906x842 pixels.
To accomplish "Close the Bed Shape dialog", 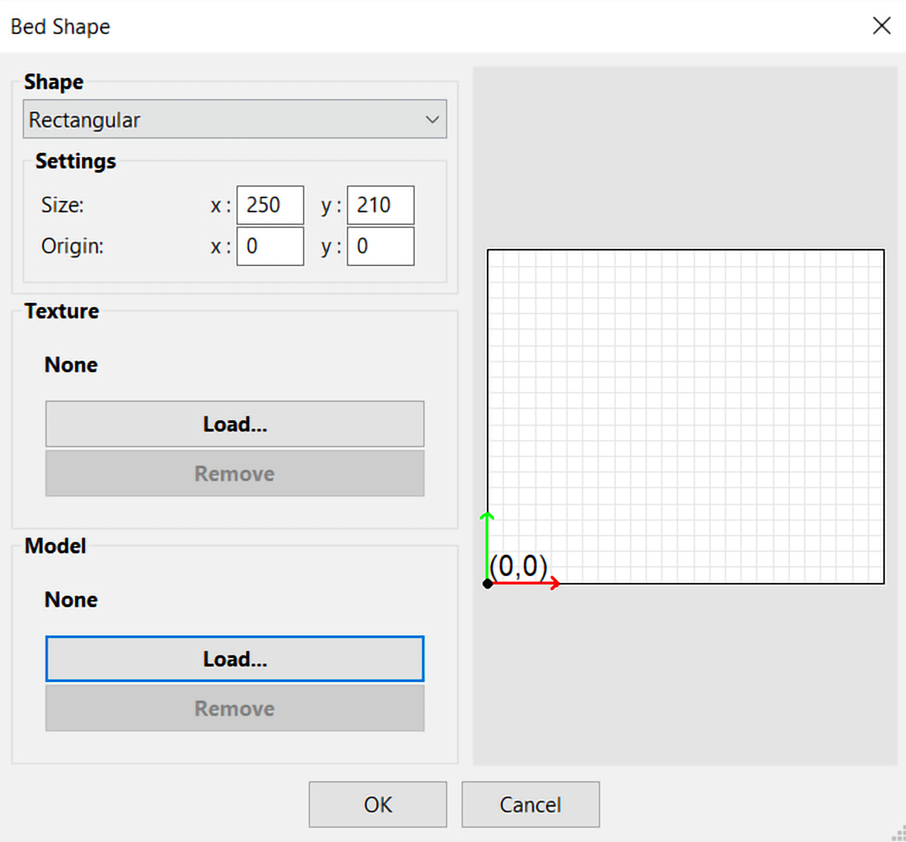I will [881, 26].
